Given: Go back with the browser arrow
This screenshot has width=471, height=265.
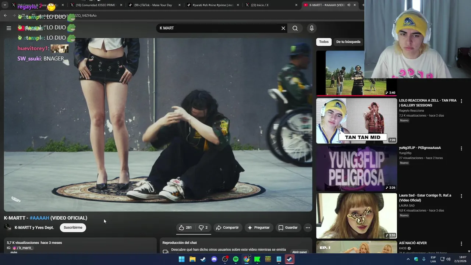Looking at the screenshot, I should 5,15.
